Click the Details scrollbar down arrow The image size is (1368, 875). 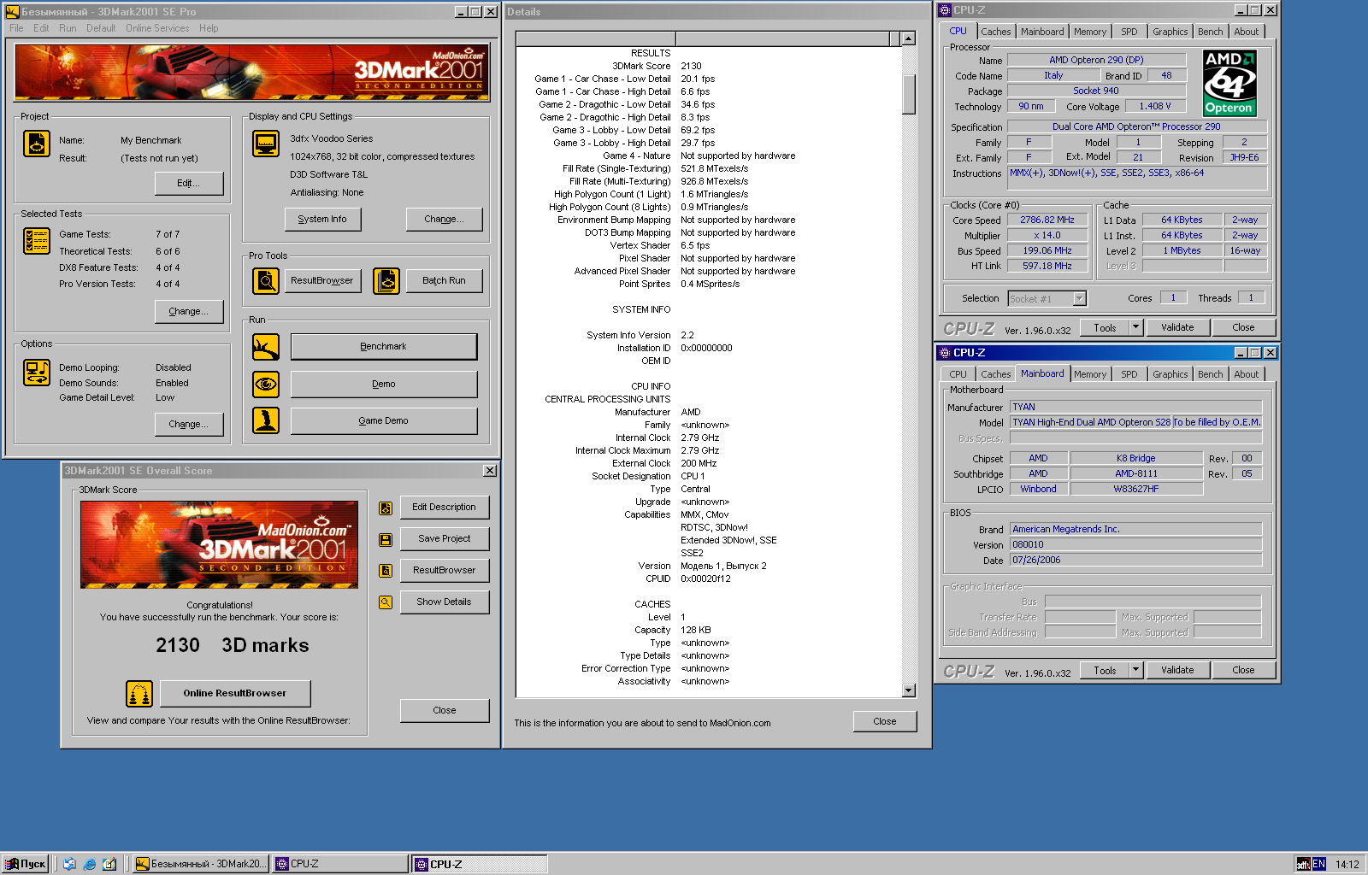pos(909,690)
